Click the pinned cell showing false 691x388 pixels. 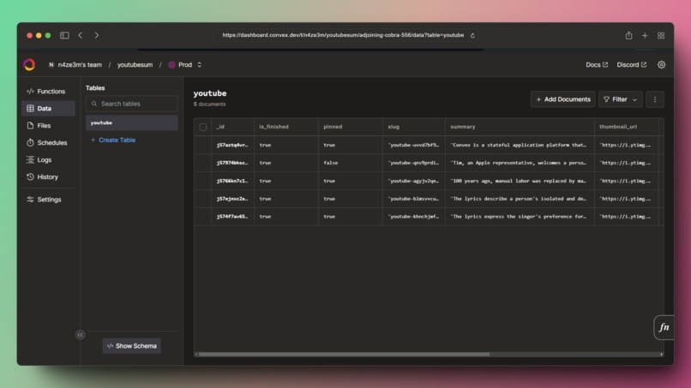point(351,163)
